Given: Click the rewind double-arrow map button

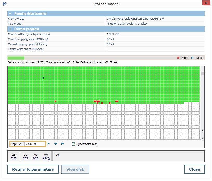Looking at the screenshot, I should tap(55, 144).
